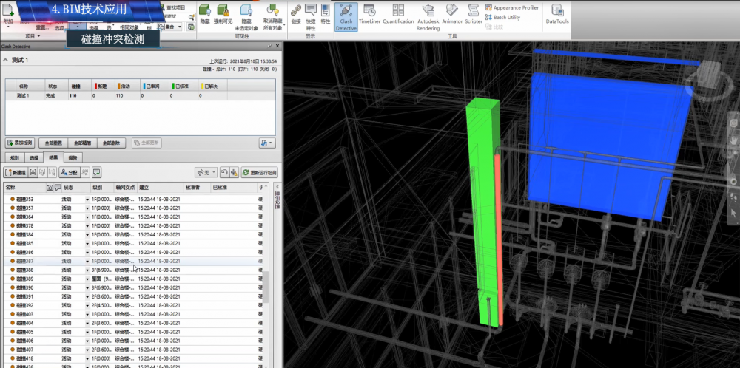The image size is (740, 368).
Task: Open DataTools from the ribbon
Action: (557, 14)
